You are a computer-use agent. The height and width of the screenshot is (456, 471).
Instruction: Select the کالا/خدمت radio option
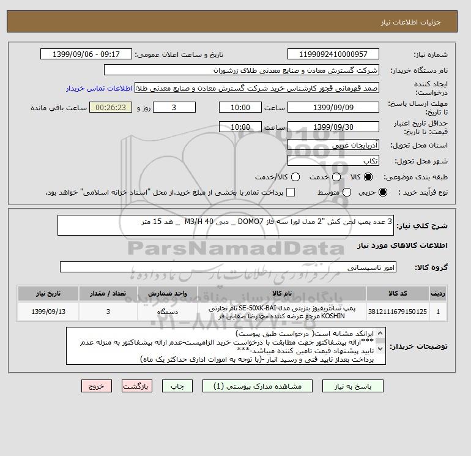click(x=295, y=177)
